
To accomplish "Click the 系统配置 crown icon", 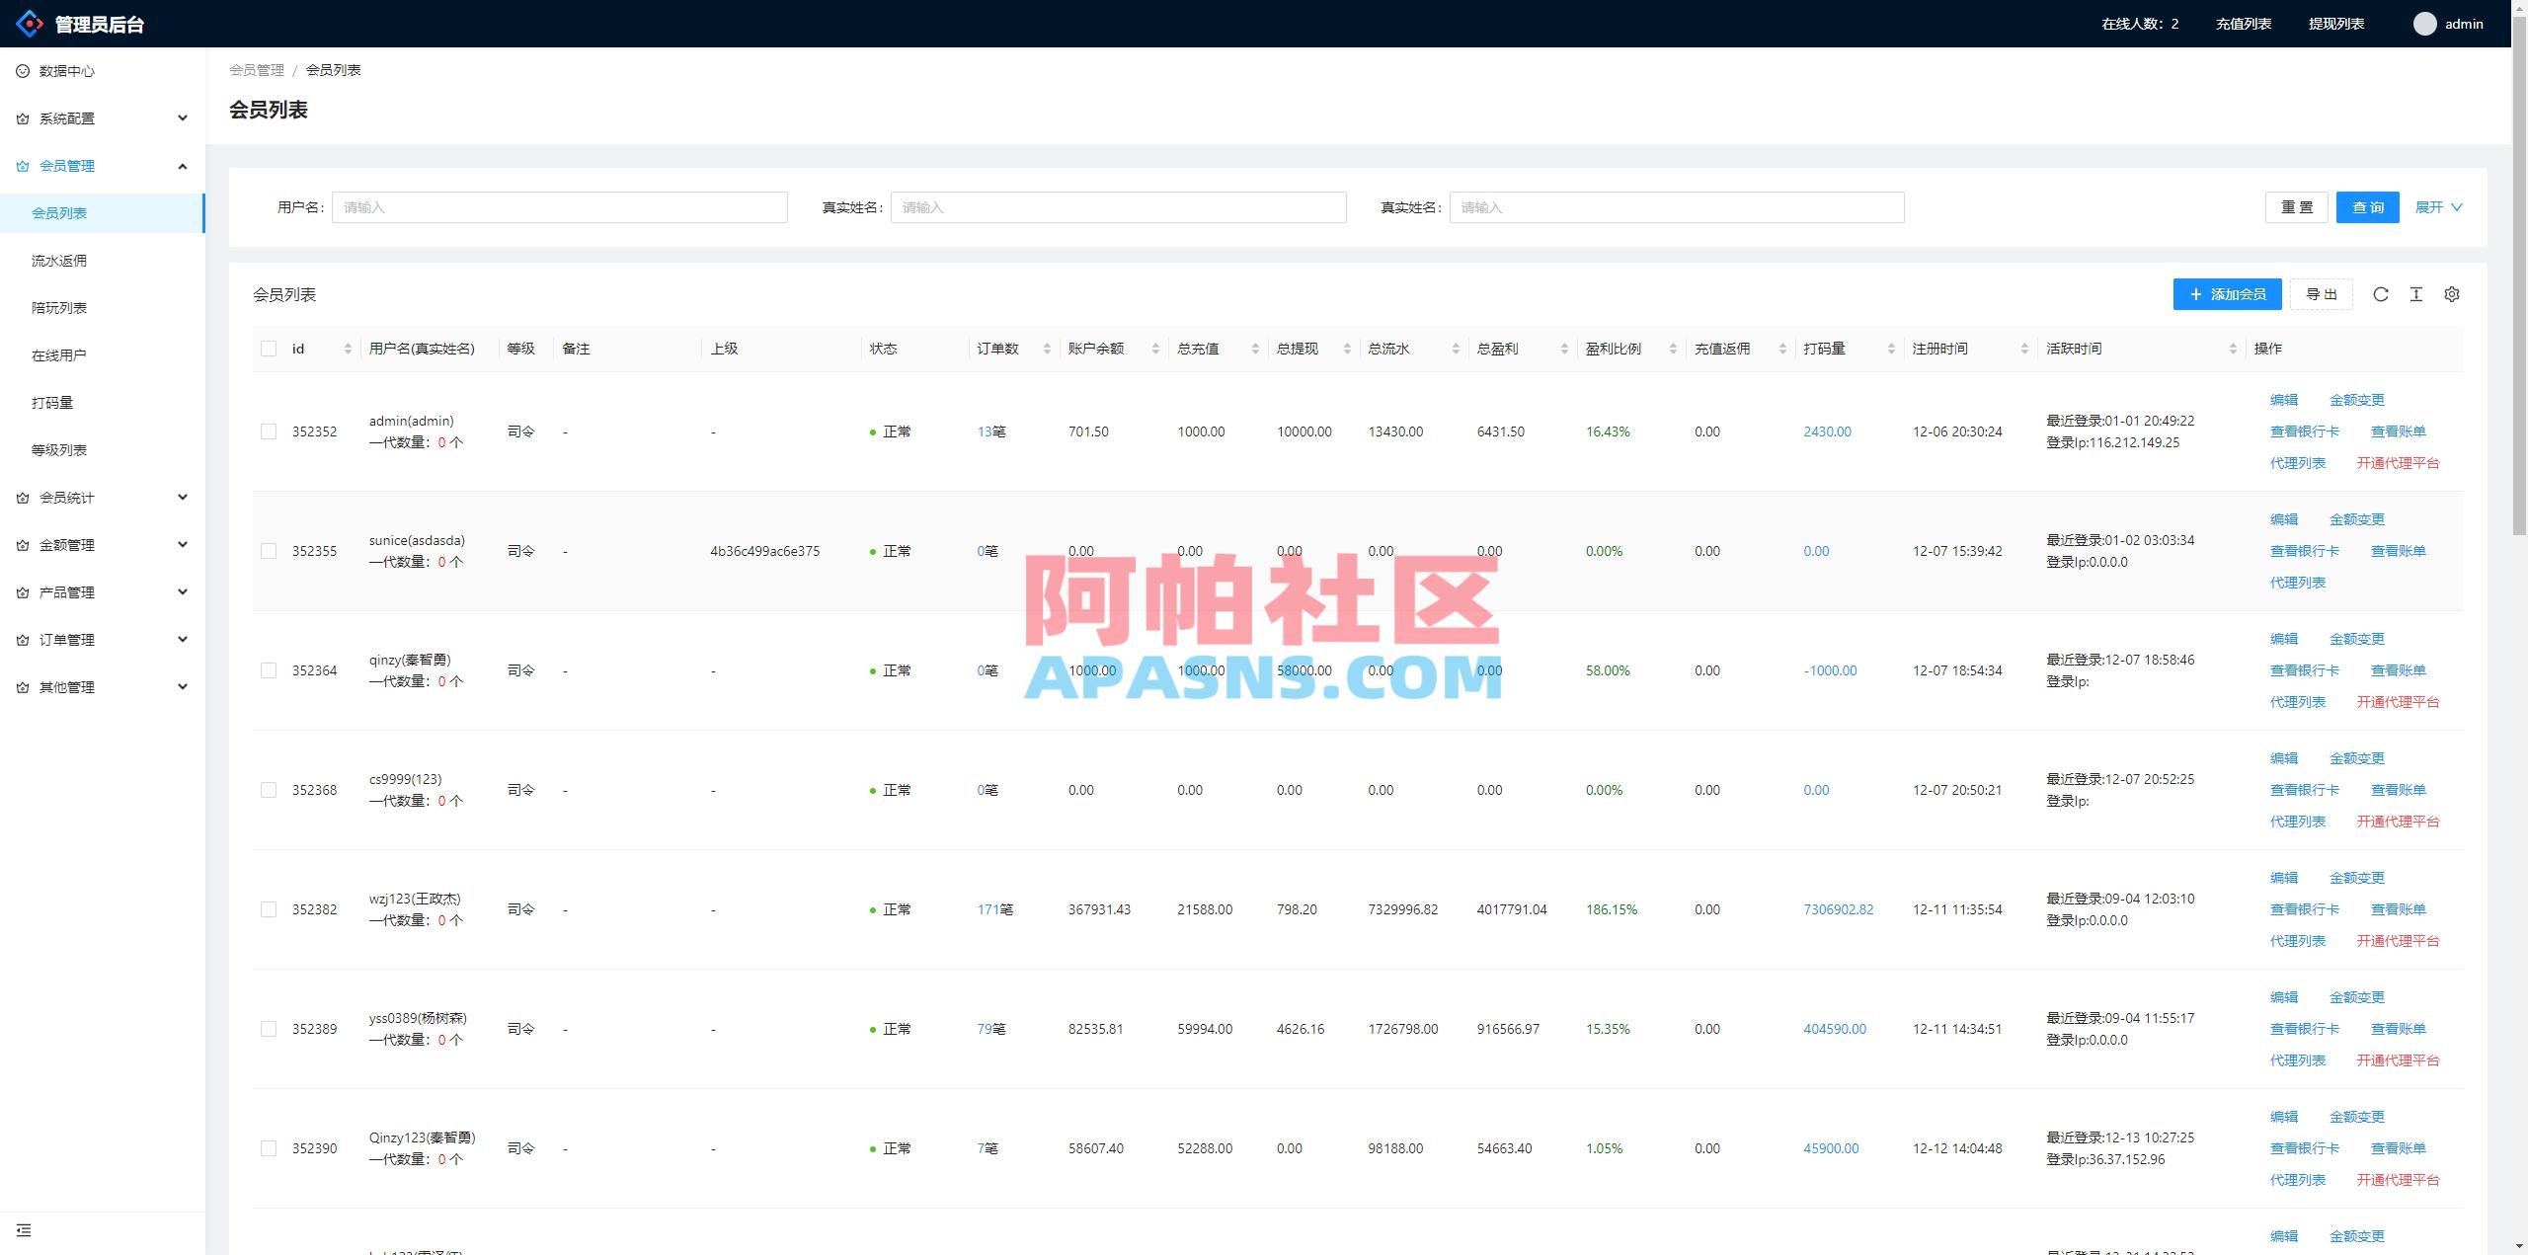I will [x=22, y=118].
